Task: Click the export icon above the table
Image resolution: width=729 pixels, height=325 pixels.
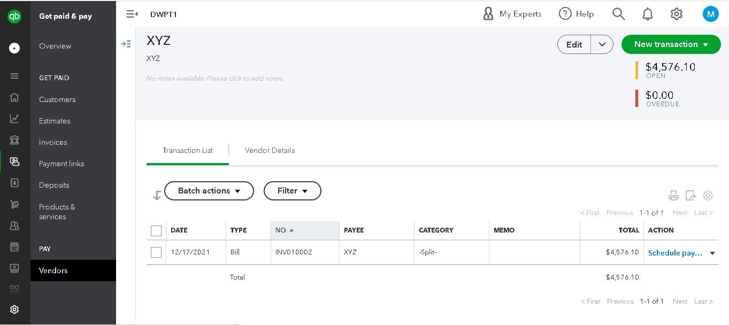Action: pos(690,196)
